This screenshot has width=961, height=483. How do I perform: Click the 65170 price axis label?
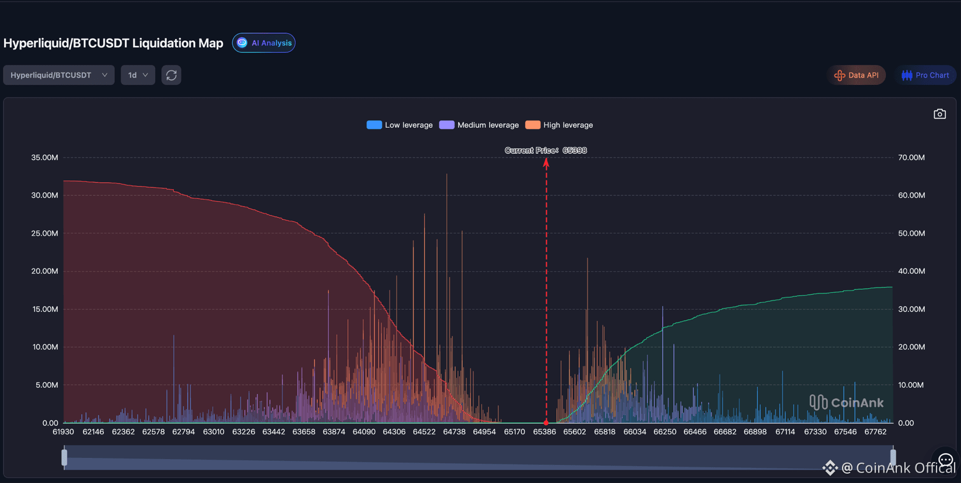click(514, 432)
